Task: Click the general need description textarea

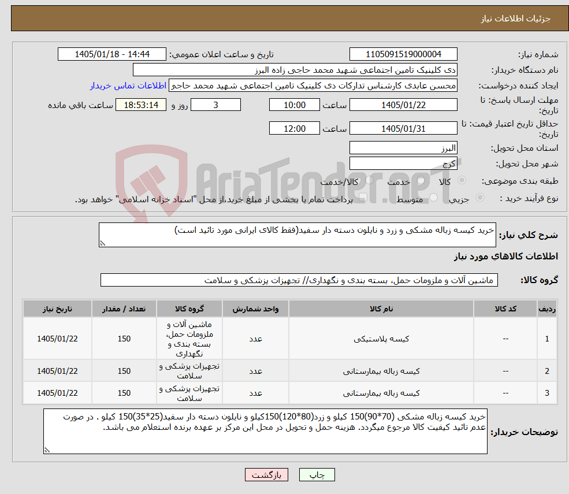Action: 297,235
